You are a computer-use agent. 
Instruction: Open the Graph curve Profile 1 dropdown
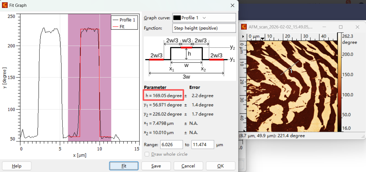point(204,18)
